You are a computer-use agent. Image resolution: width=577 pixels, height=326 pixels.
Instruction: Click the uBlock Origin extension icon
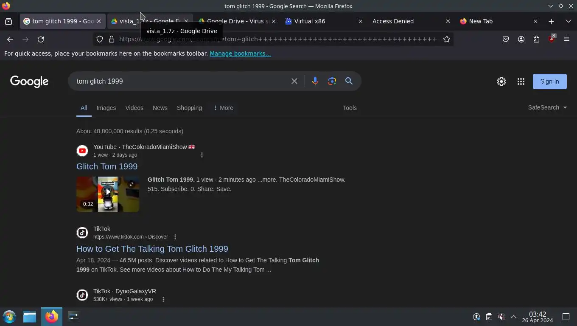click(x=552, y=39)
